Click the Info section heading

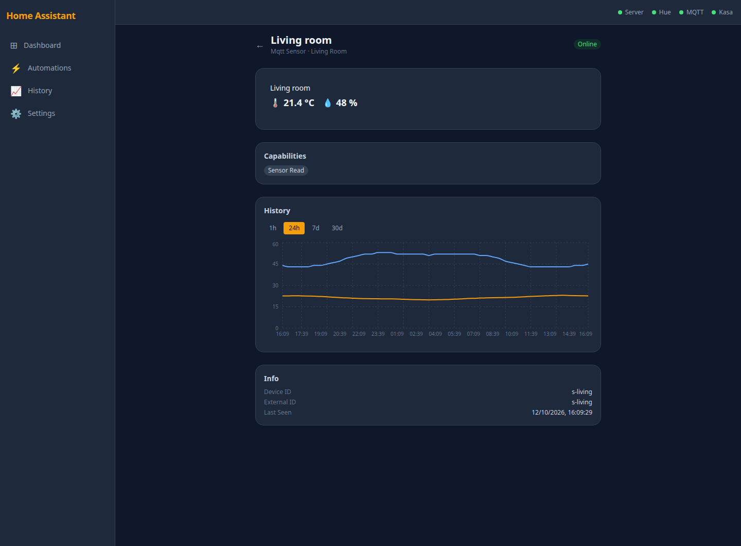(x=271, y=379)
